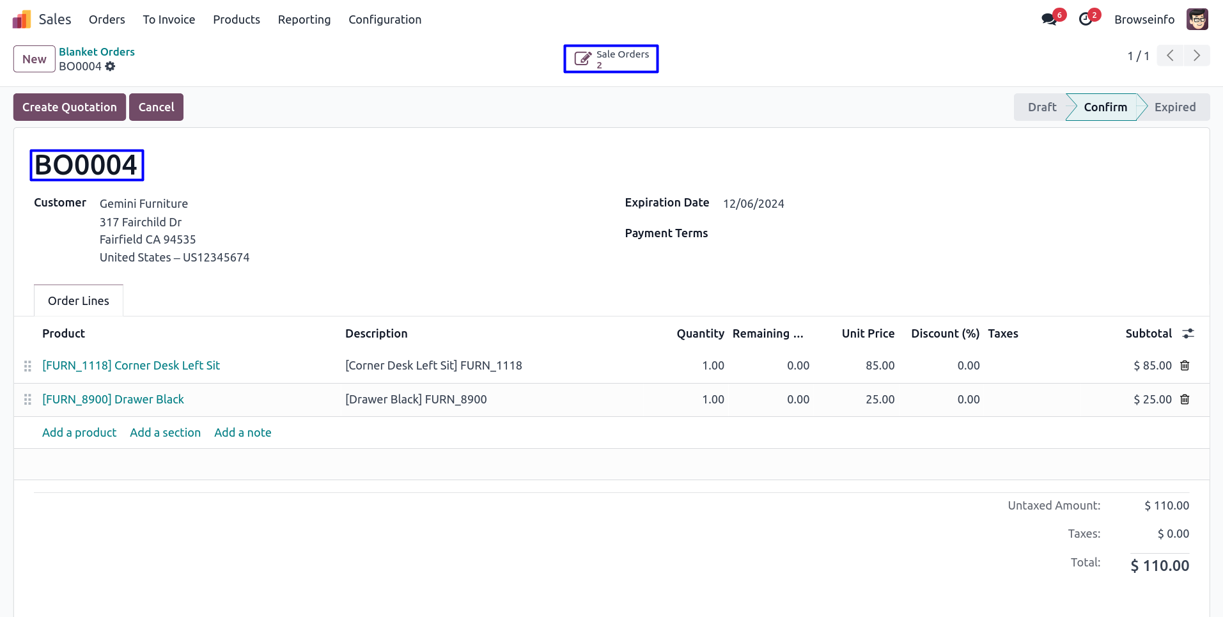Viewport: 1223px width, 617px height.
Task: Click the gear icon beside BO0004
Action: point(110,66)
